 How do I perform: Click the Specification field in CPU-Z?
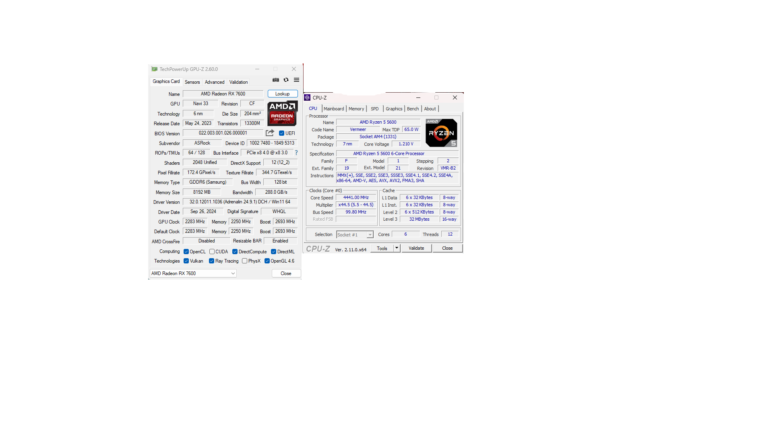(397, 153)
